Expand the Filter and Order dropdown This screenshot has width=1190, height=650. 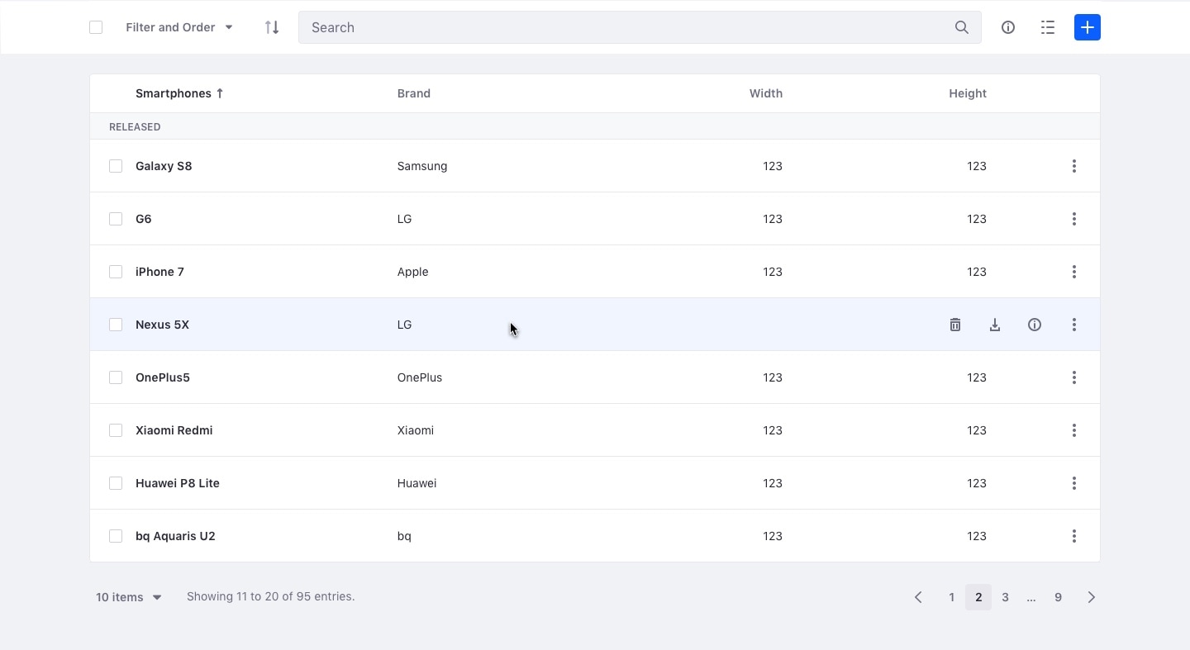[179, 27]
